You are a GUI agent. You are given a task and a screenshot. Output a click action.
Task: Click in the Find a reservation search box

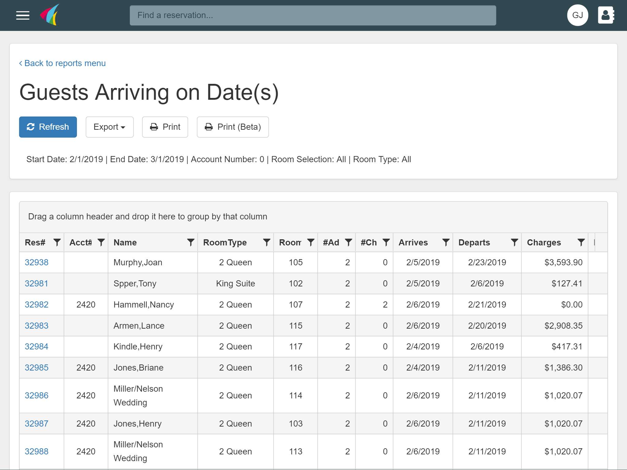(x=313, y=15)
